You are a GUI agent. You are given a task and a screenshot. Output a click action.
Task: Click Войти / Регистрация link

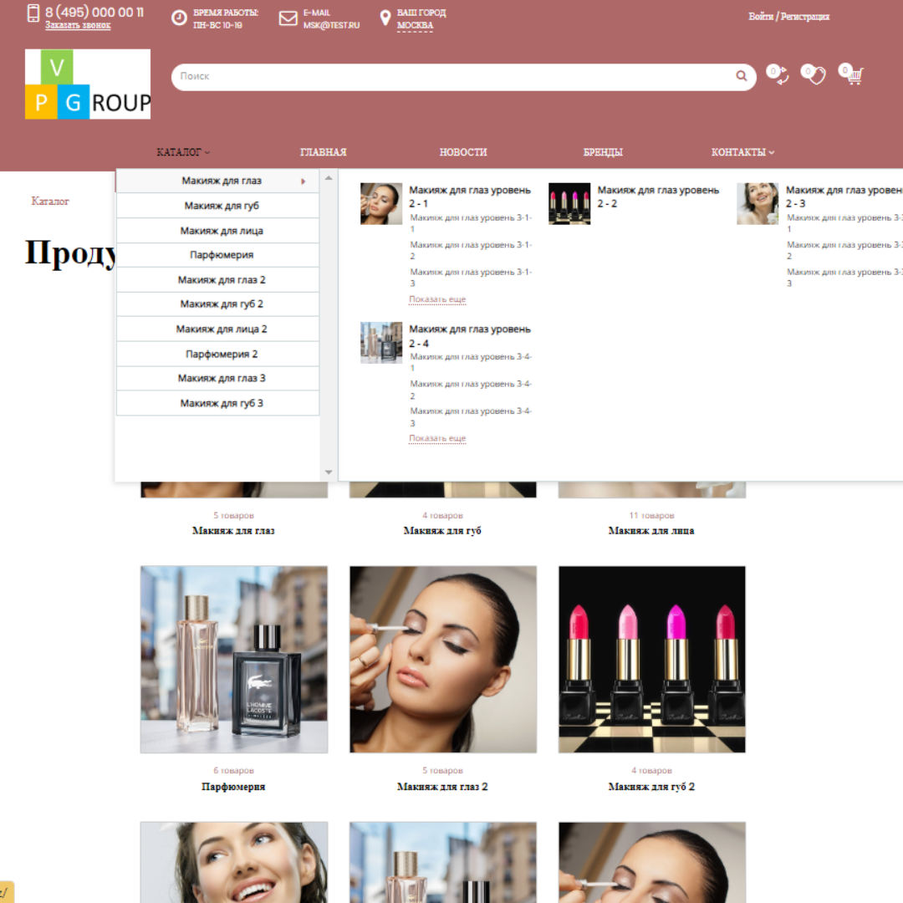[x=788, y=17]
